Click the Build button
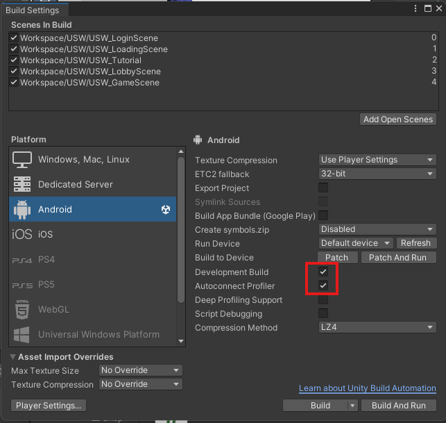Screen dimensions: 446x423 316,406
